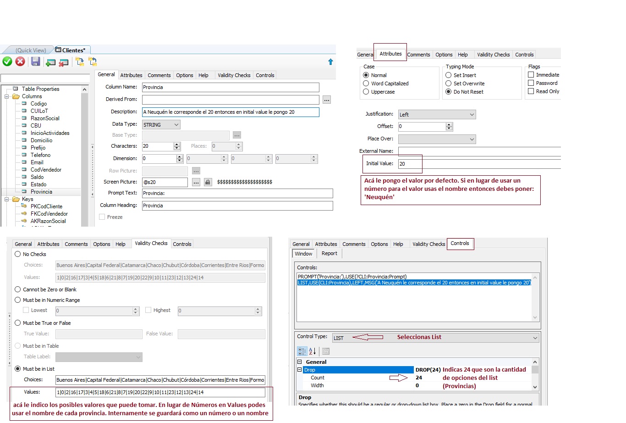Viewport: 626px width, 423px height.
Task: Select the highlighted LIST control line
Action: [414, 283]
